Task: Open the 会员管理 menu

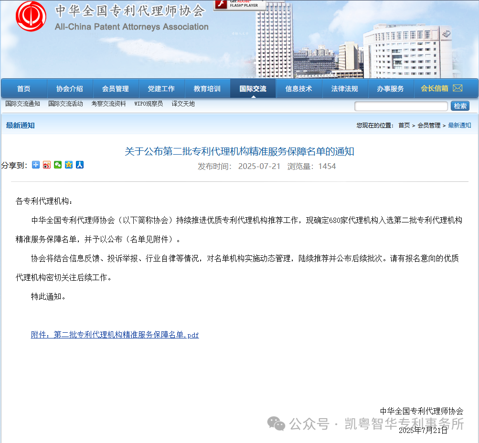Action: [115, 88]
